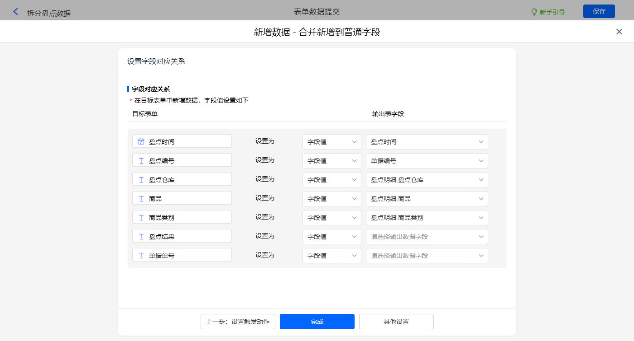Open the 单据编号 output field dropdown
The height and width of the screenshot is (341, 634).
[427, 161]
